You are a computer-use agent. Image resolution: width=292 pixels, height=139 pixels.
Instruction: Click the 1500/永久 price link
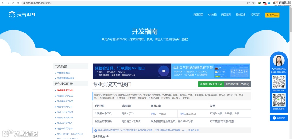[188, 114]
